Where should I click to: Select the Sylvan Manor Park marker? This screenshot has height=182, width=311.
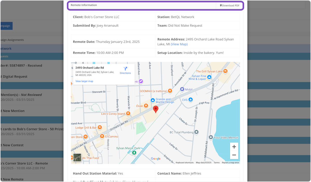click(134, 153)
